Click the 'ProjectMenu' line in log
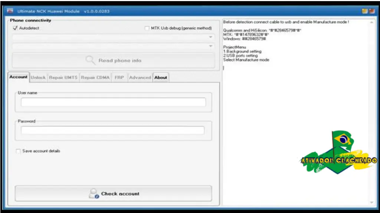 tap(235, 47)
